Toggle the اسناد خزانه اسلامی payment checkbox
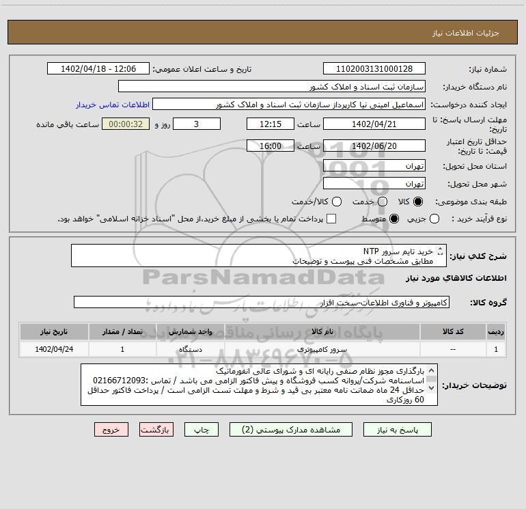The image size is (526, 509). click(331, 219)
